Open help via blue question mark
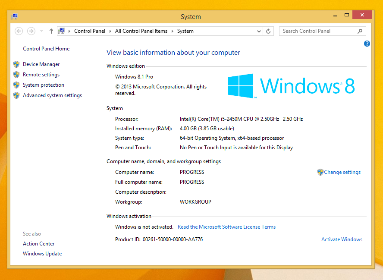The height and width of the screenshot is (280, 383). point(367,44)
